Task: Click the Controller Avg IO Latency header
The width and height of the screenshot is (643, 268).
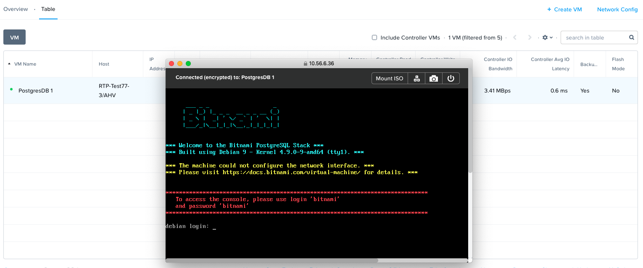Action: point(550,64)
